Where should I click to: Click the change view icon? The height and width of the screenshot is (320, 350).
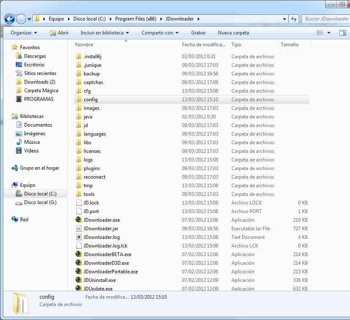320,33
